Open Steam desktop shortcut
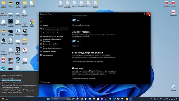This screenshot has width=179, height=101. tap(18, 60)
